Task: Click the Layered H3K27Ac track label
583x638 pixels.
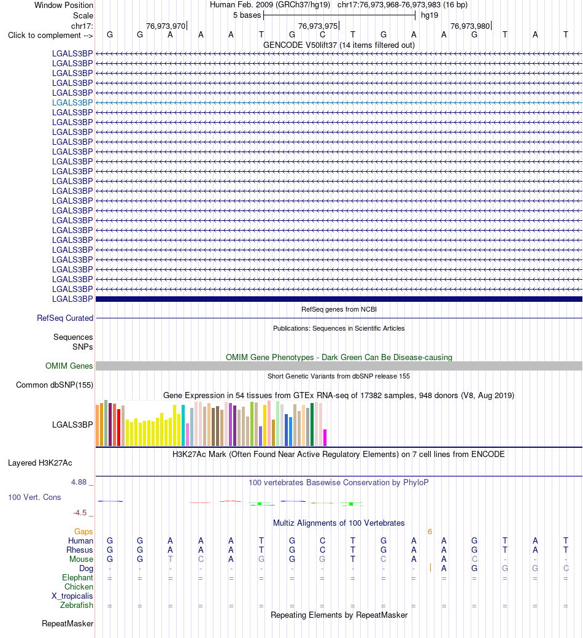Action: (x=40, y=463)
